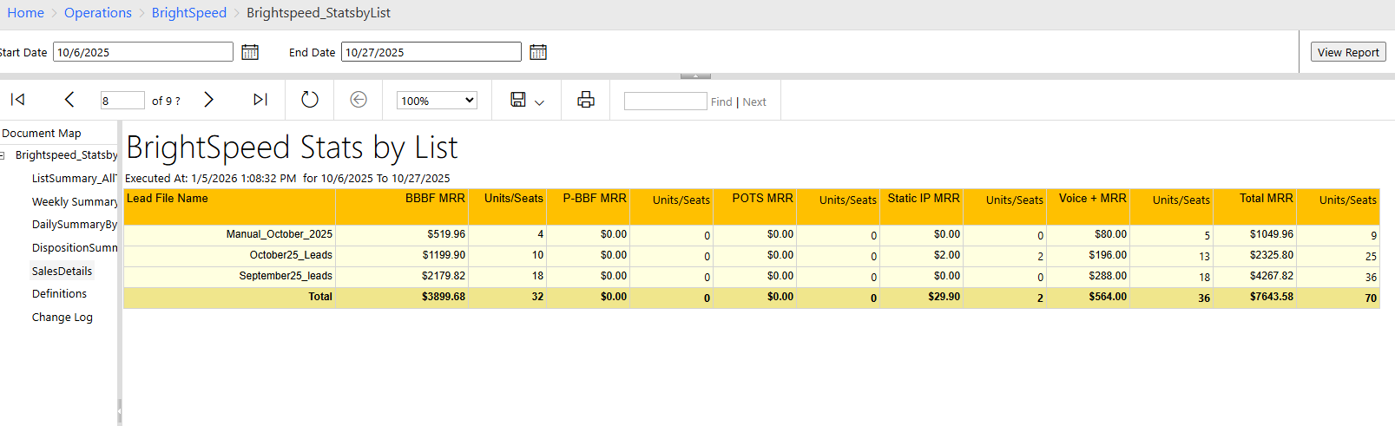Click the Total MRR column header
The width and height of the screenshot is (1395, 426).
pos(1267,199)
